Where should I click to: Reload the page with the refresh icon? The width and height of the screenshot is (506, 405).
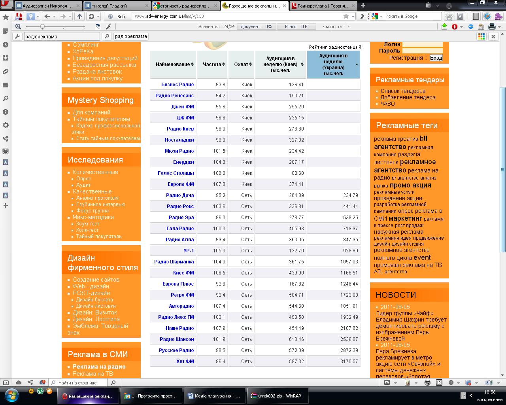click(x=91, y=16)
